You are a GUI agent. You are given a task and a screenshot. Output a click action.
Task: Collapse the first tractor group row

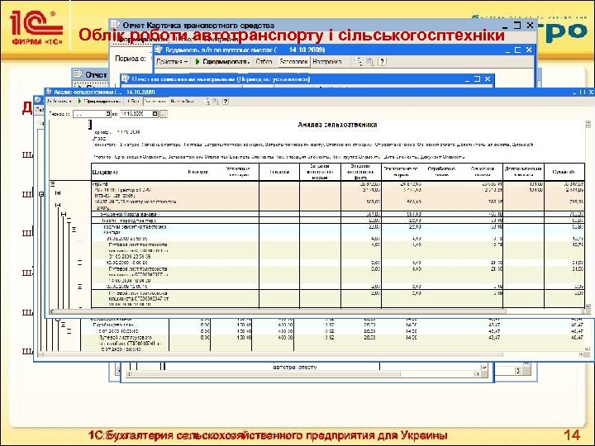point(58,192)
